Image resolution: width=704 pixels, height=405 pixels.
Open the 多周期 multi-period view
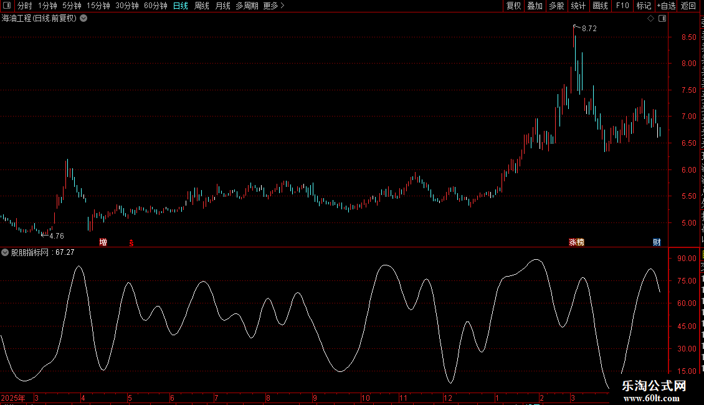[247, 6]
